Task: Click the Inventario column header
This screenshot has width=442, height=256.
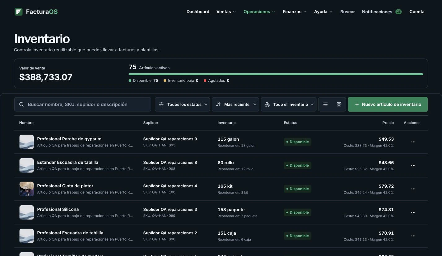Action: coord(227,123)
